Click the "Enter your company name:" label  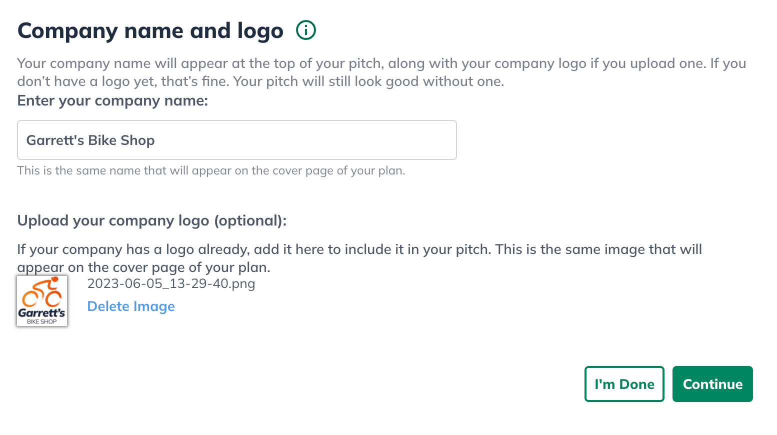112,100
